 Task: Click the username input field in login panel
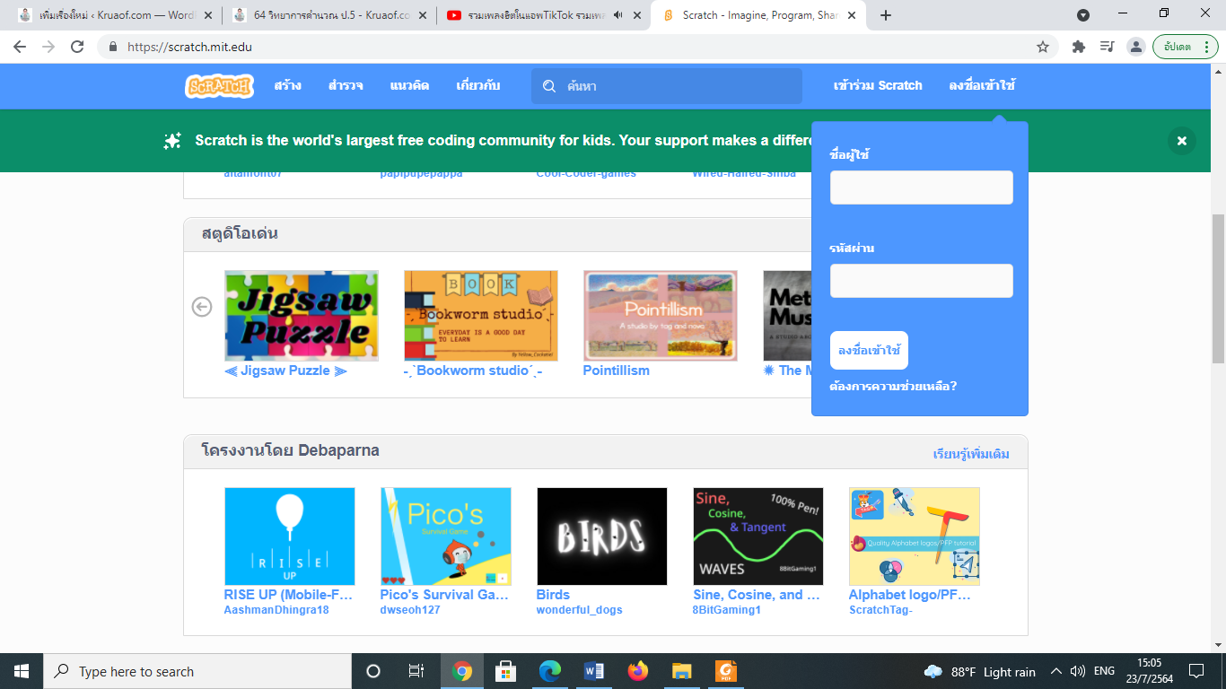coord(921,188)
